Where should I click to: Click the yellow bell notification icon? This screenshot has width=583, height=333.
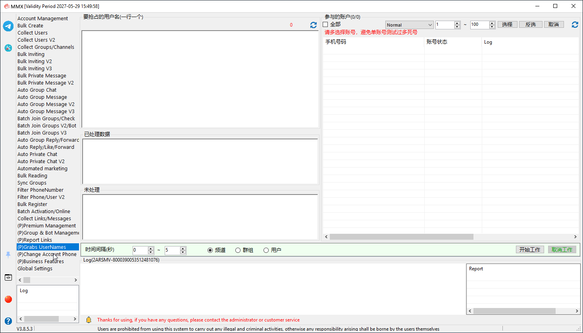pyautogui.click(x=89, y=320)
